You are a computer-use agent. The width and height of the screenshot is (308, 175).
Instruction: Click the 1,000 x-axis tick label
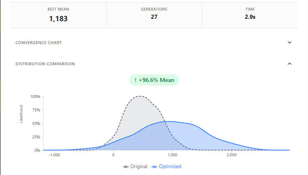(x=172, y=155)
